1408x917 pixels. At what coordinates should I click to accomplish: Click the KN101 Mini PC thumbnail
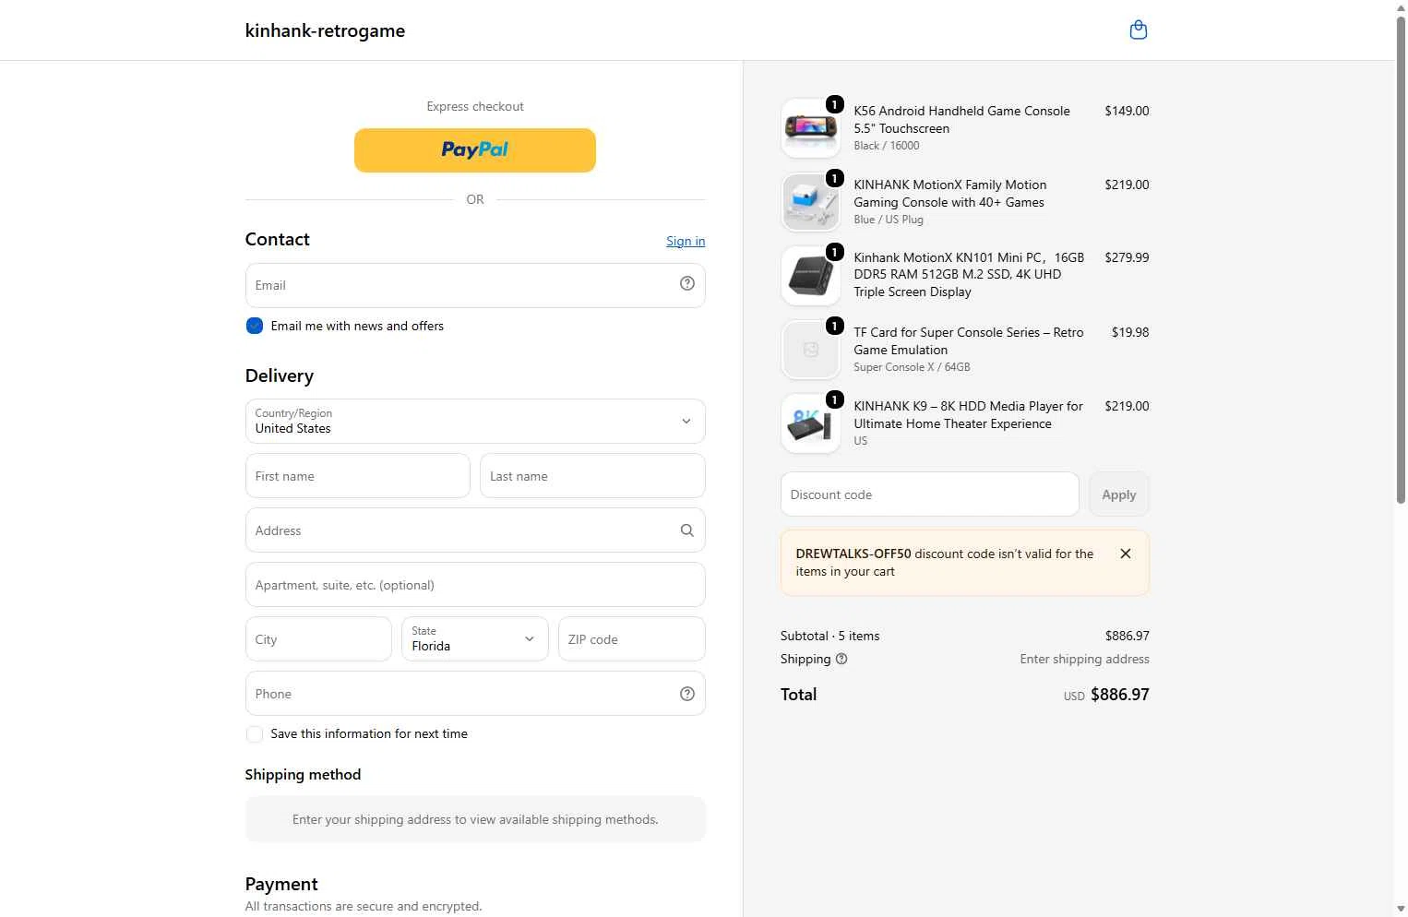pos(811,276)
